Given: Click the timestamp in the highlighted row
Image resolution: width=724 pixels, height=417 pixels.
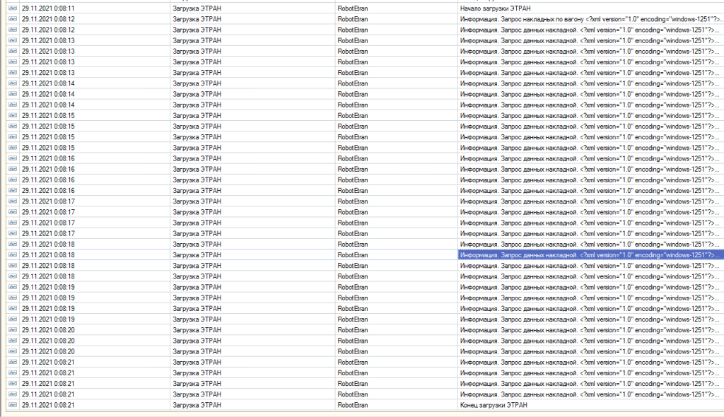Looking at the screenshot, I should 48,255.
